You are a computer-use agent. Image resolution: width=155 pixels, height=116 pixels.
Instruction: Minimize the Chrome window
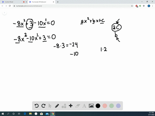142,2
